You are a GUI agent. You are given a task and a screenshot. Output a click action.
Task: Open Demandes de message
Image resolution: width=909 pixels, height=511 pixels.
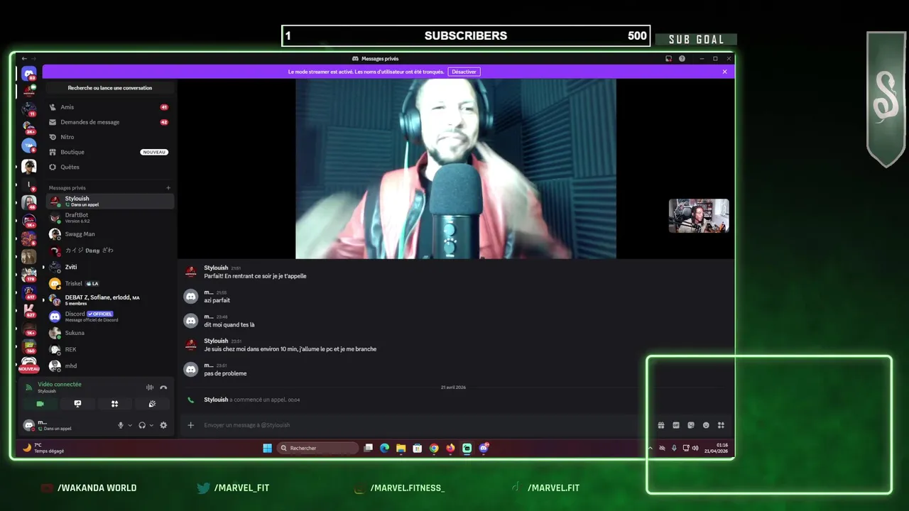click(109, 122)
